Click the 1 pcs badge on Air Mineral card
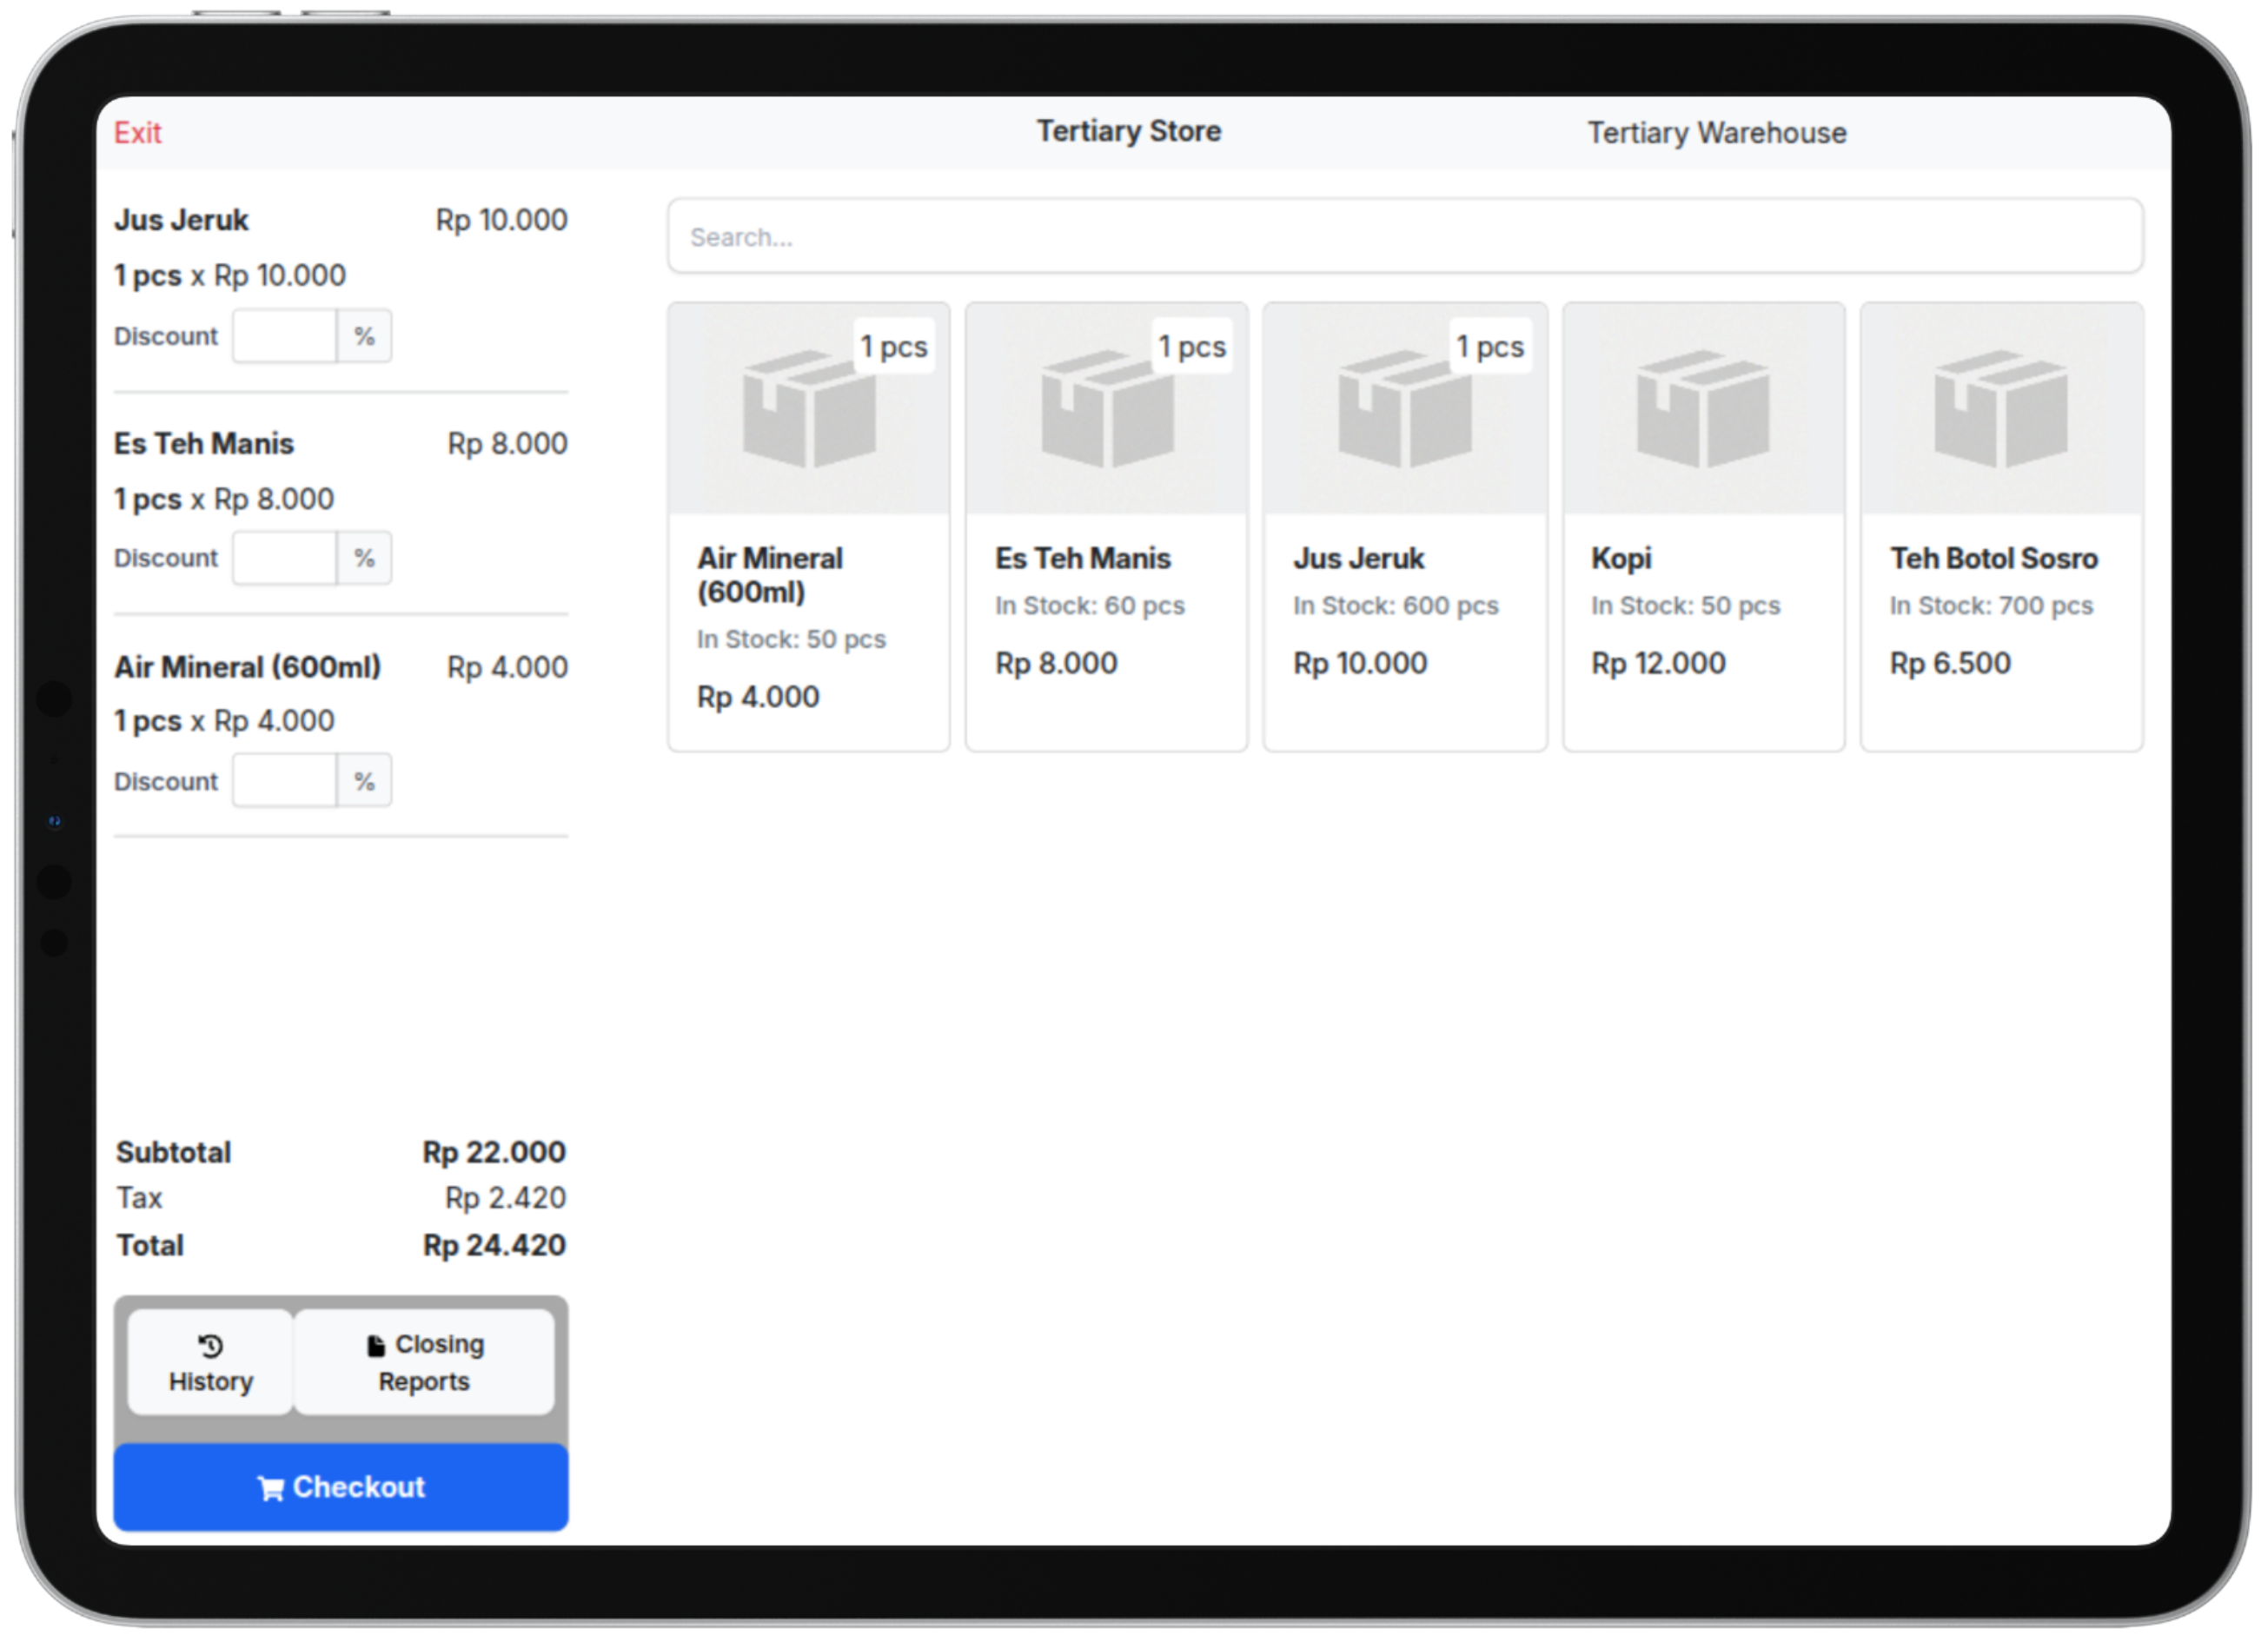The height and width of the screenshot is (1642, 2268). click(894, 346)
